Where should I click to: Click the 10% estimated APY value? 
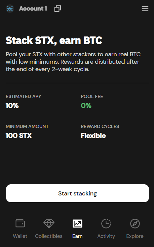pyautogui.click(x=12, y=105)
